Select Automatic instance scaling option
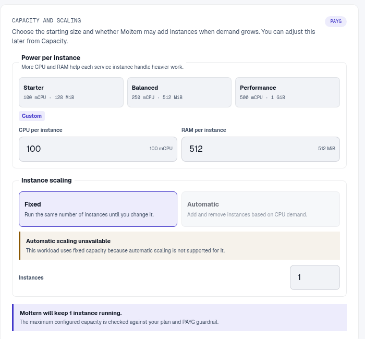365x339 pixels. (x=261, y=209)
